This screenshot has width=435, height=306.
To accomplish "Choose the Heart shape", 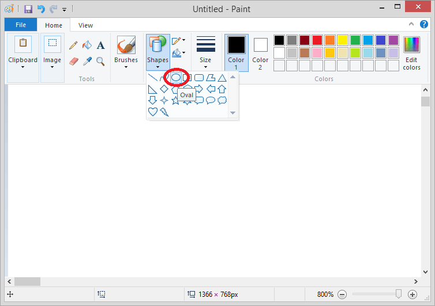I will [152, 112].
